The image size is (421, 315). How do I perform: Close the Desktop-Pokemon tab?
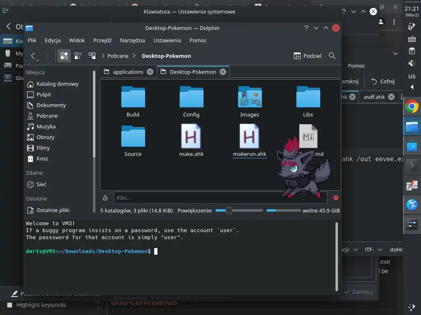click(223, 72)
